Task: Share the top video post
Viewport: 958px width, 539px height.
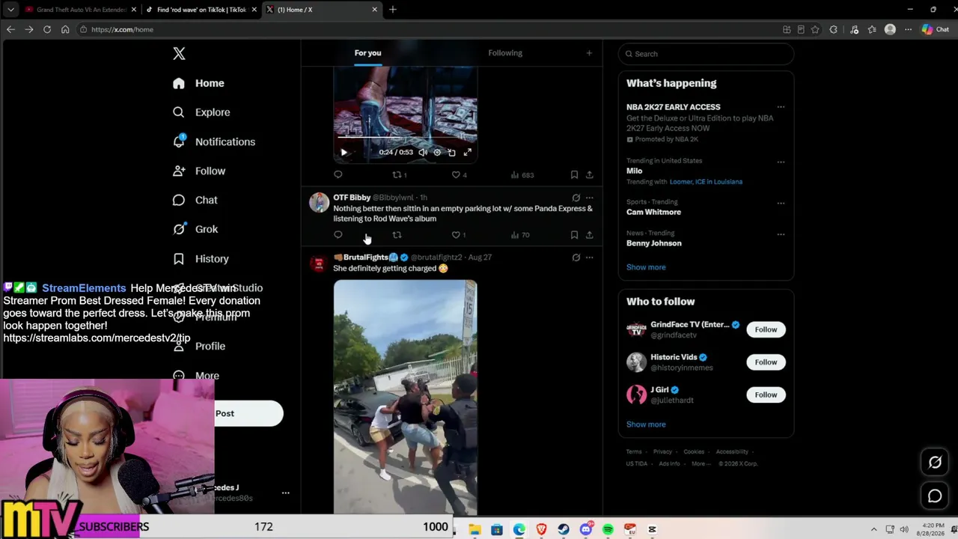Action: pyautogui.click(x=590, y=174)
